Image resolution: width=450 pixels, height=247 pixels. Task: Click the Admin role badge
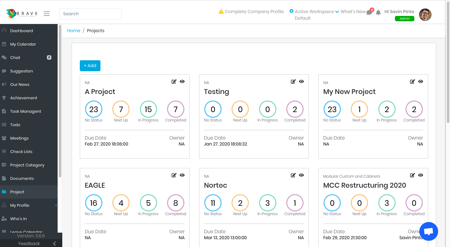coord(405,19)
